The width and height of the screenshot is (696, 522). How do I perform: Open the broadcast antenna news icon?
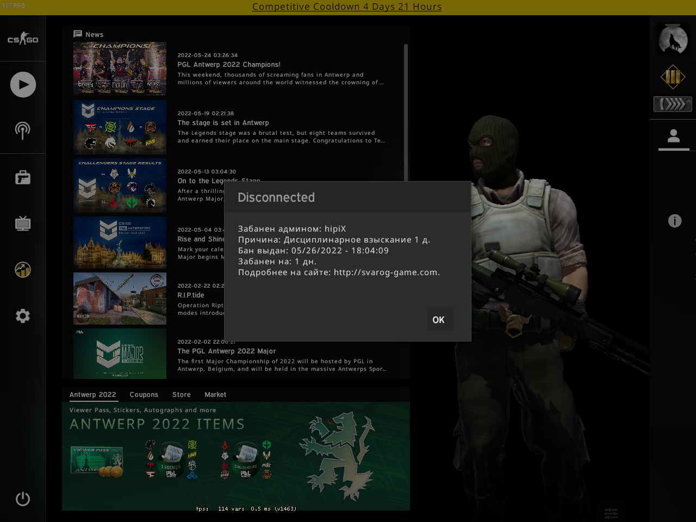point(23,130)
